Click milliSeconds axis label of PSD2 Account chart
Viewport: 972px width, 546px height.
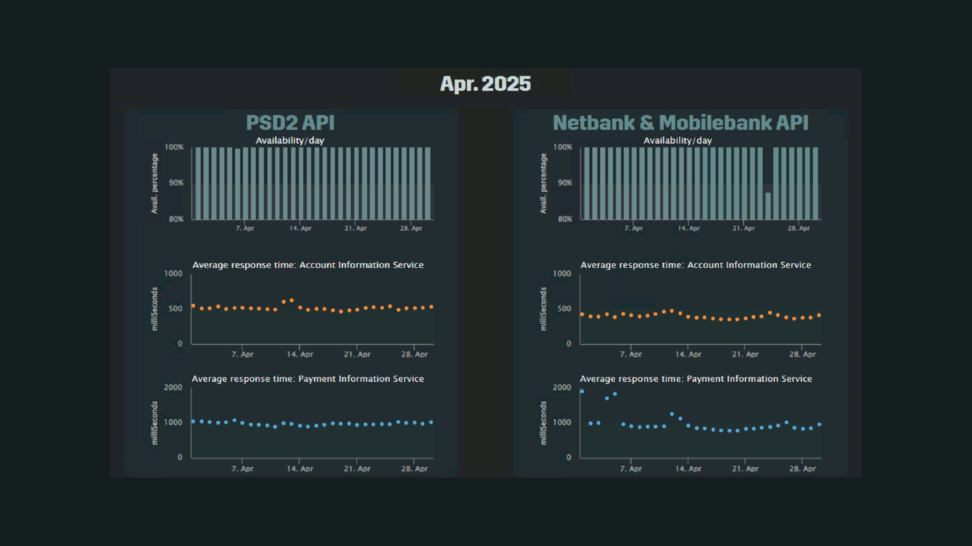[x=155, y=309]
